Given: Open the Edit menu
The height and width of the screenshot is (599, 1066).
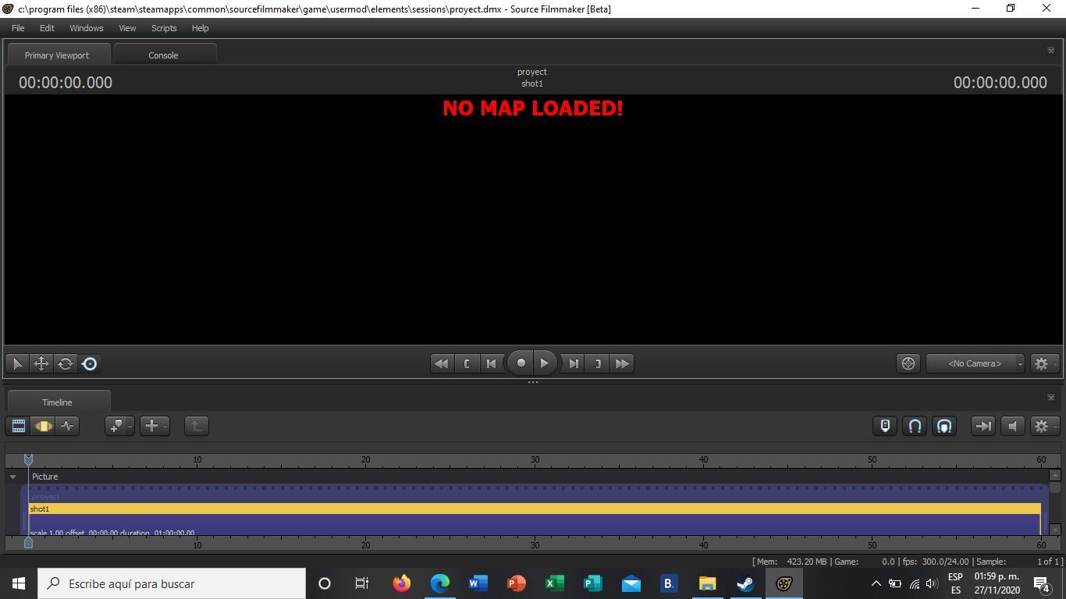Looking at the screenshot, I should [47, 28].
